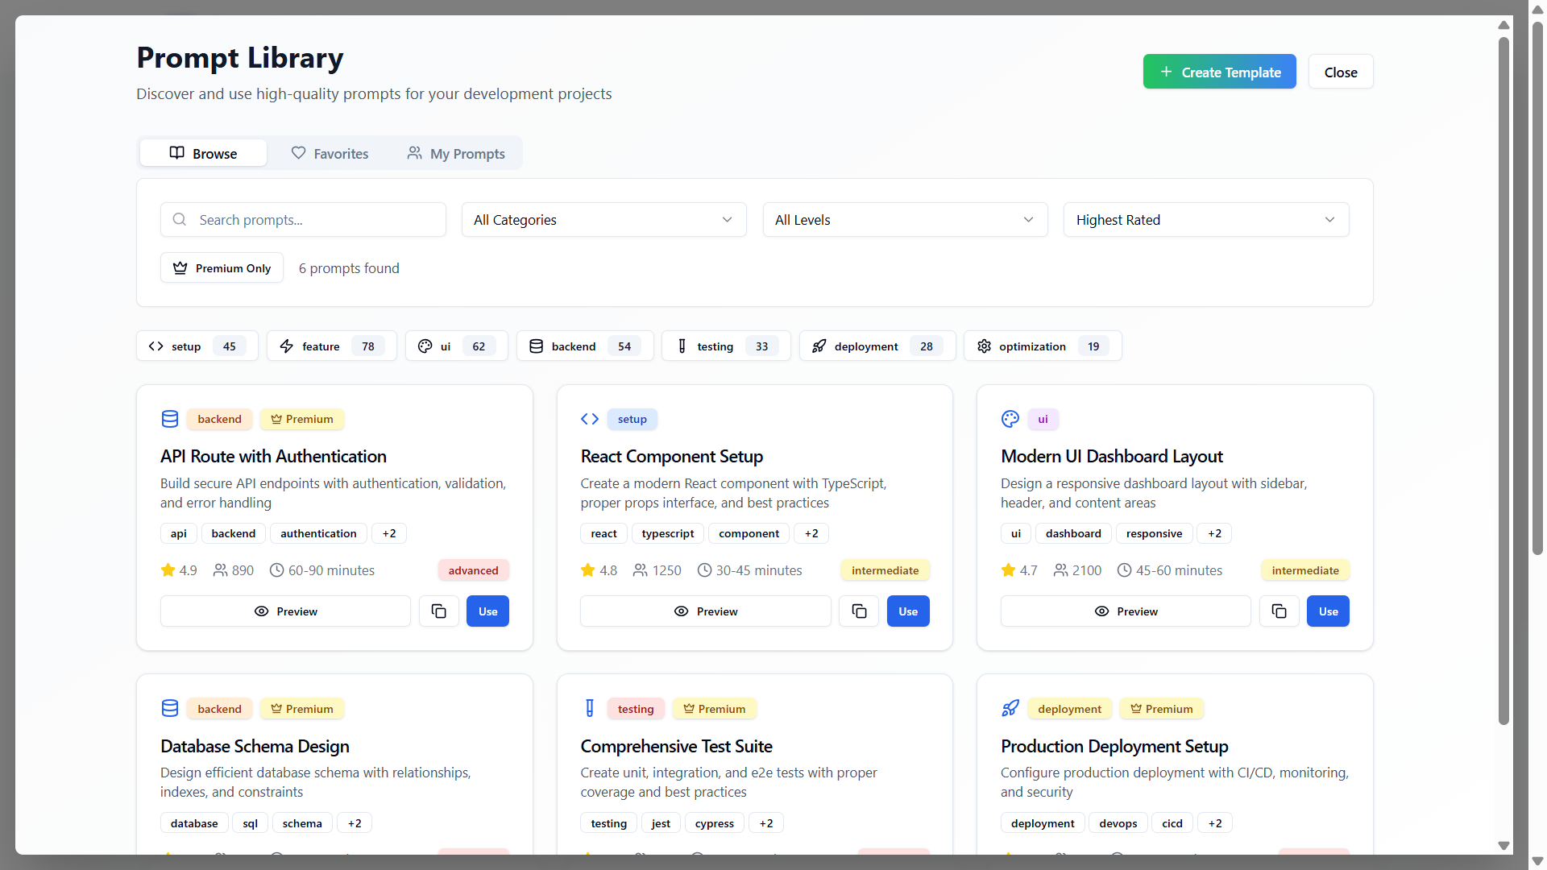Copy the API Route with Authentication prompt
The height and width of the screenshot is (870, 1547).
pos(439,611)
